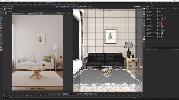Click the orange S icon at left toolbar bottom
This screenshot has width=179, height=100.
pos(1,50)
